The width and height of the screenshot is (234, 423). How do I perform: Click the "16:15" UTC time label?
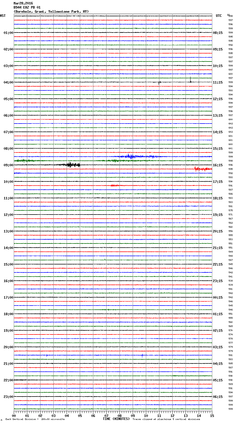click(218, 165)
